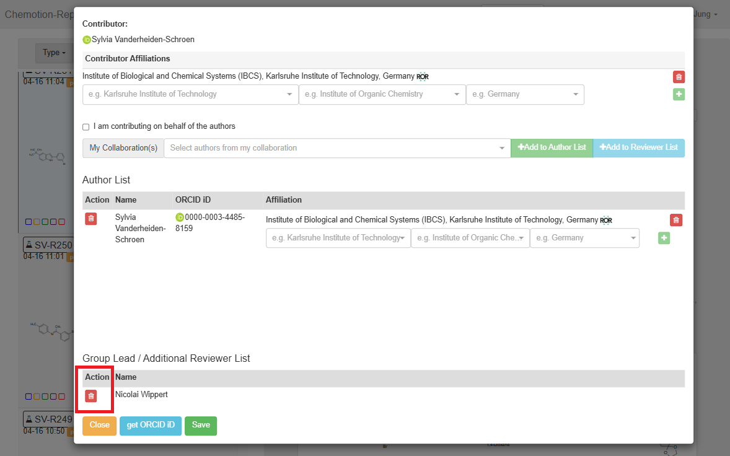Image resolution: width=730 pixels, height=456 pixels.
Task: Open contributor organization dropdown
Action: [x=190, y=95]
